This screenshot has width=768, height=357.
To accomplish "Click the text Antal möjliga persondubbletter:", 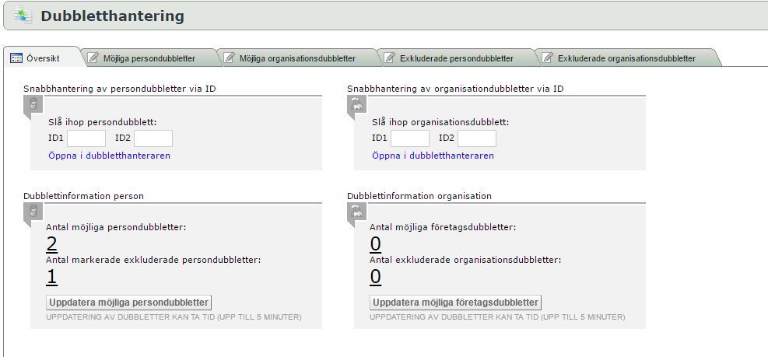I will pos(116,227).
